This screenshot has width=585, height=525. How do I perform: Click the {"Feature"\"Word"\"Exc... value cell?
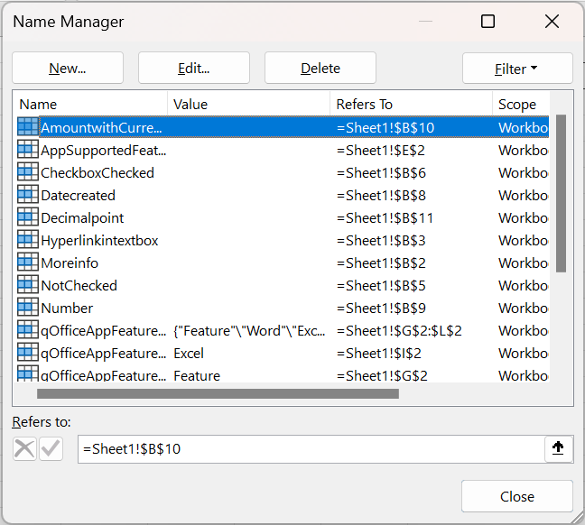[249, 331]
